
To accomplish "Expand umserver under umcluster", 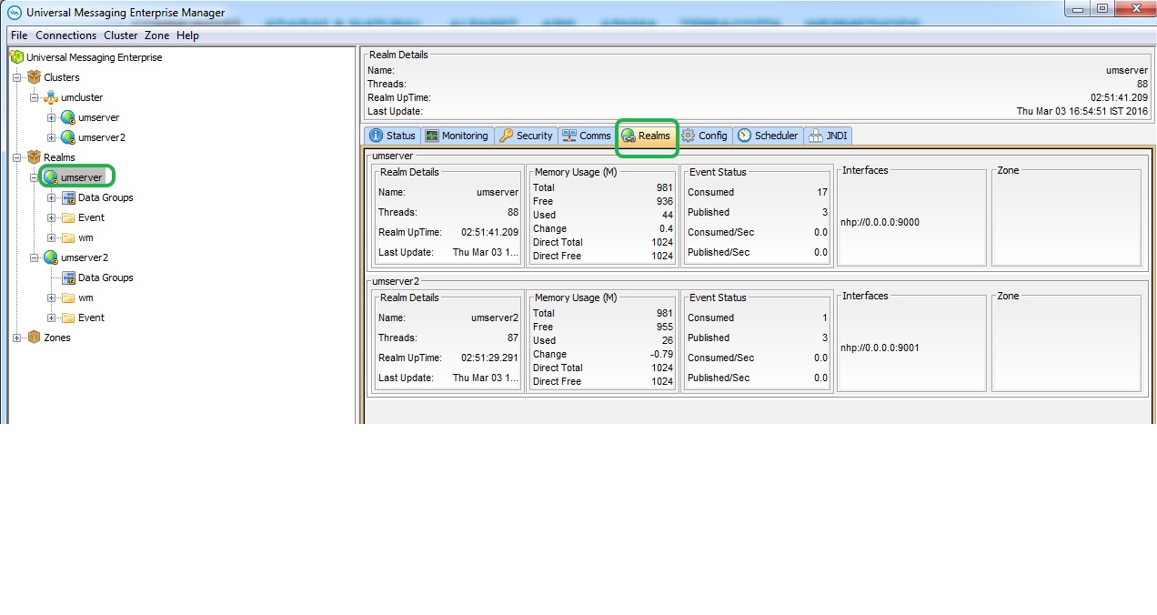I will coord(52,117).
